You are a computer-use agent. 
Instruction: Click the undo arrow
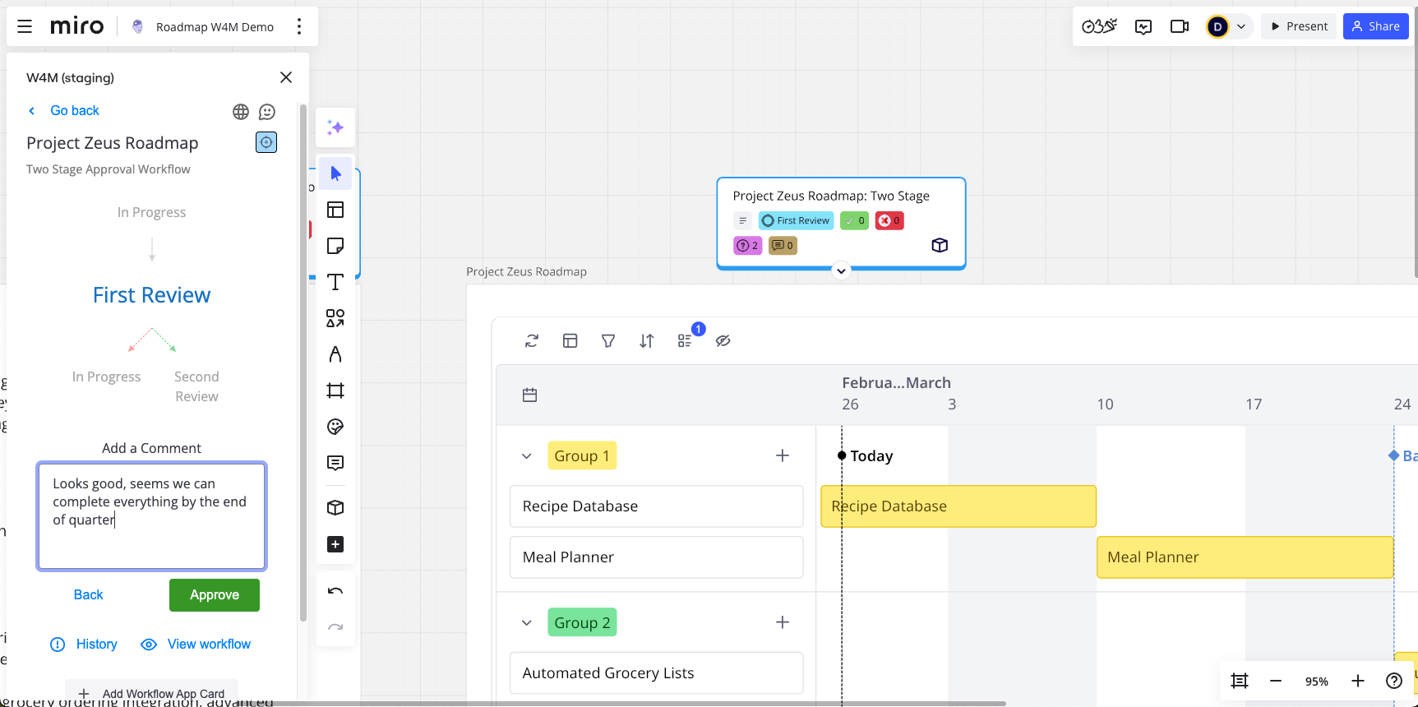335,591
